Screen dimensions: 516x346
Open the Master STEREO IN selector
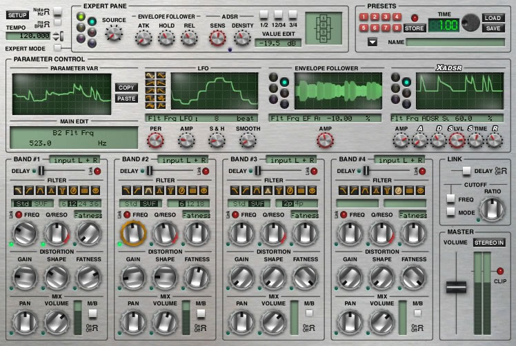(x=488, y=242)
